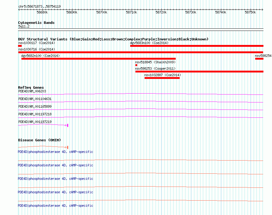Click the 58710k ruler tick label

(x=131, y=12)
